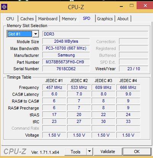Select the Mainboard tab

pyautogui.click(x=48, y=19)
